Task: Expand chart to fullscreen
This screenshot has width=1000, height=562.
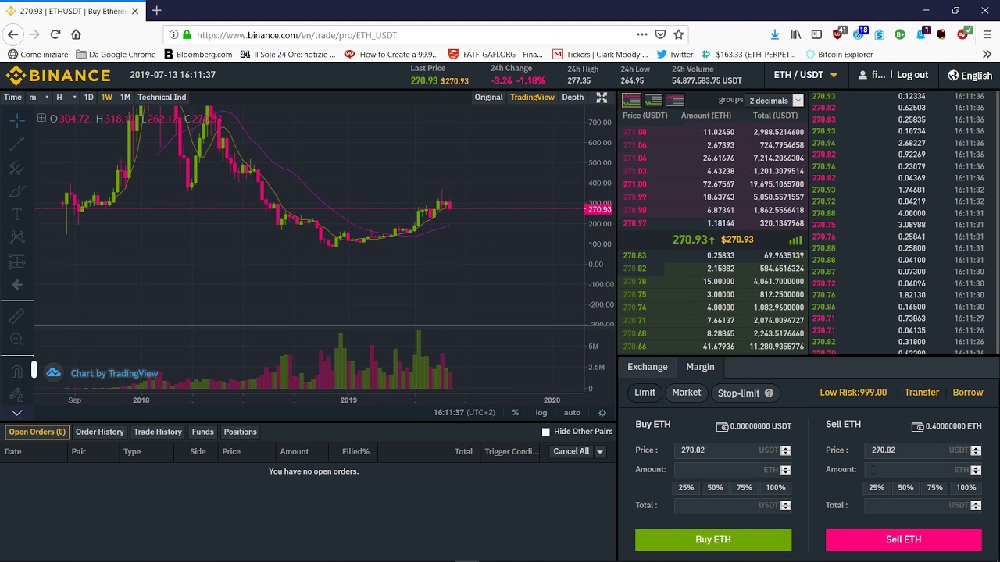Action: tap(602, 98)
